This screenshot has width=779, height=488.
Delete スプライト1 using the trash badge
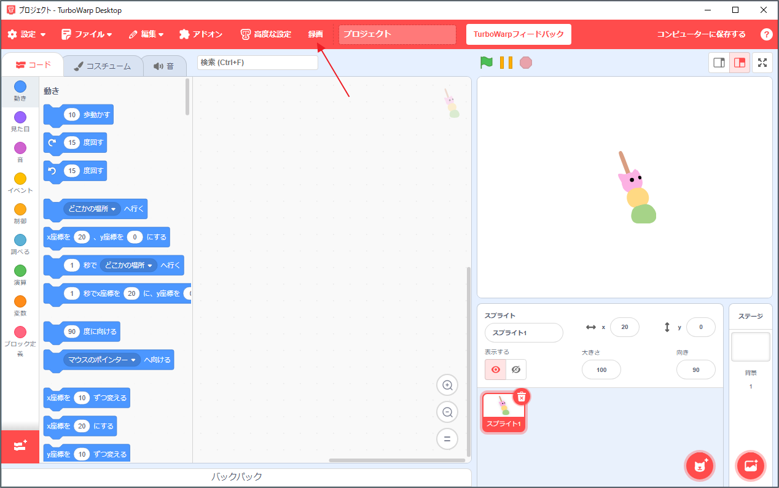click(521, 397)
